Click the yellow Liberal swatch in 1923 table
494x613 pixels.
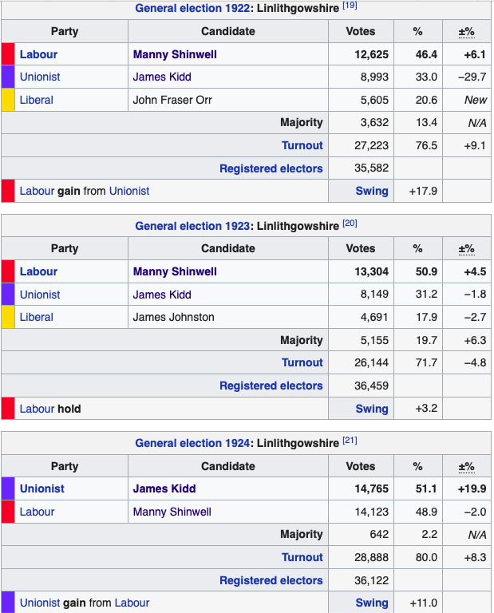[8, 317]
